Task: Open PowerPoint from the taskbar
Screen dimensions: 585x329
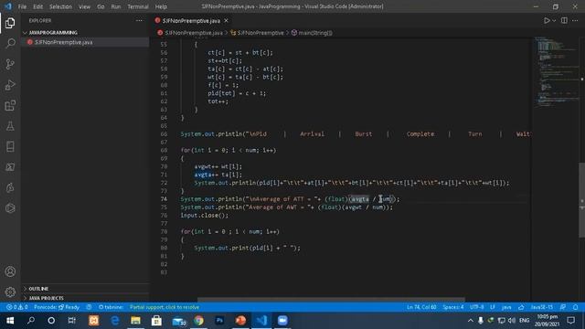Action: (x=240, y=321)
